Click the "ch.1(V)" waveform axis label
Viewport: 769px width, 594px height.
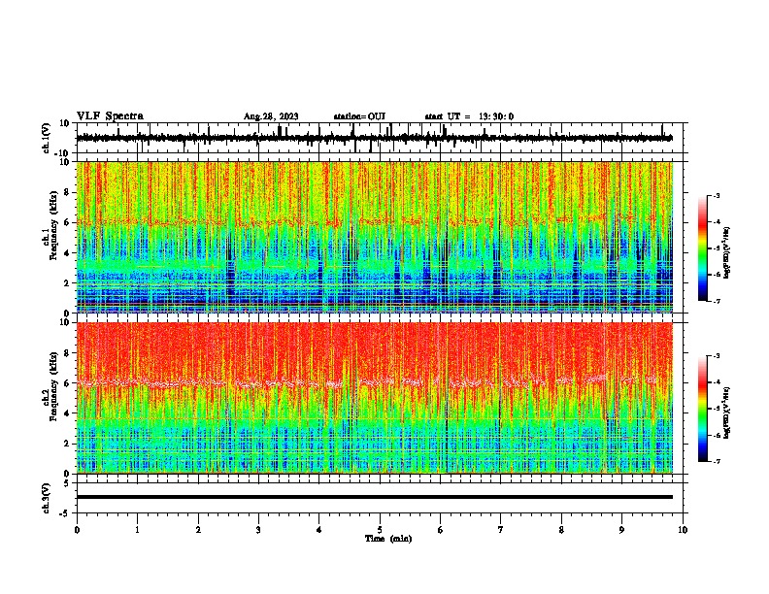(x=46, y=138)
